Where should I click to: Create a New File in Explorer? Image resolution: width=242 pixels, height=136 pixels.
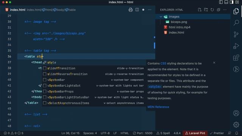200,10
